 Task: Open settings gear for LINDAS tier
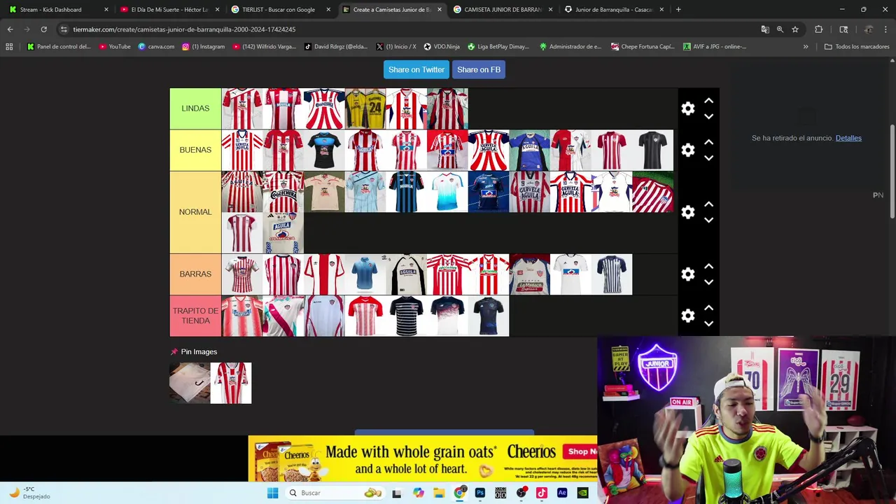pos(688,108)
